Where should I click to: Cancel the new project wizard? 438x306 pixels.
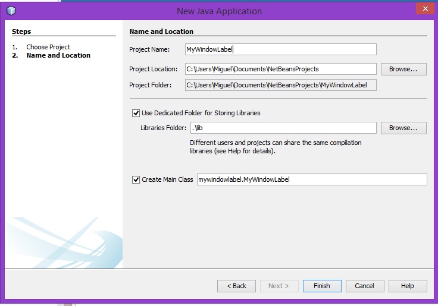coord(364,286)
